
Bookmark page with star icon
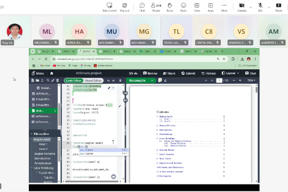click(x=223, y=59)
